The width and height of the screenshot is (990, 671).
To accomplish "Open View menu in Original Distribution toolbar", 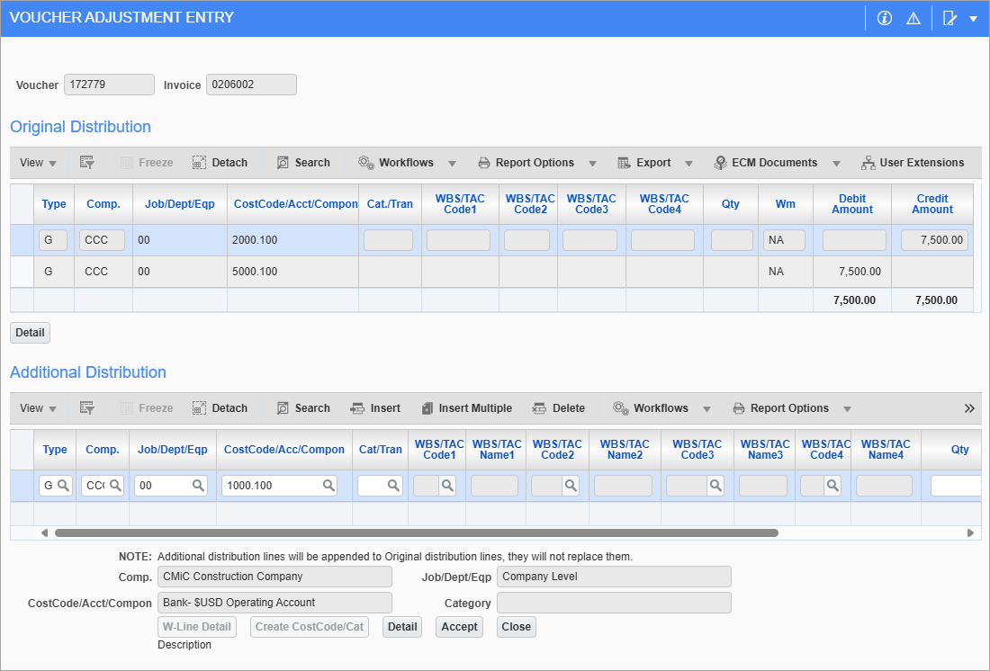I will click(x=38, y=163).
